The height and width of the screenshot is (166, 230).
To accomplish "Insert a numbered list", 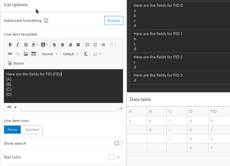I will click(x=95, y=45).
